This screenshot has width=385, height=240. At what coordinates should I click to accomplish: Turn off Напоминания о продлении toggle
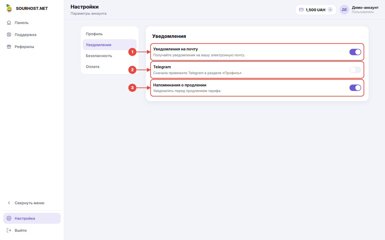coord(355,88)
